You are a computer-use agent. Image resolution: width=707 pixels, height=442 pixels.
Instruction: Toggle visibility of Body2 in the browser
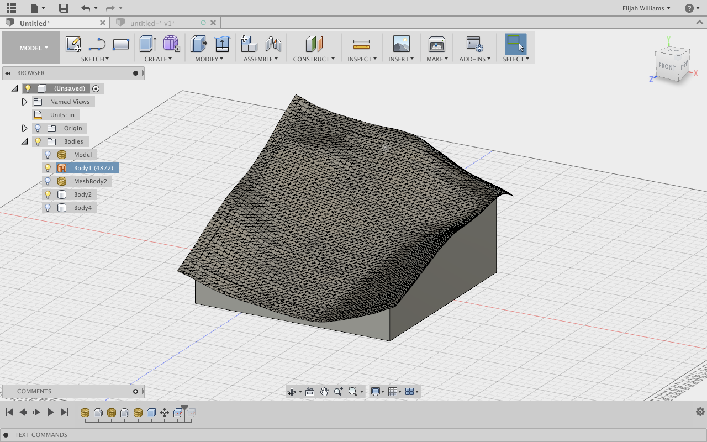[47, 194]
